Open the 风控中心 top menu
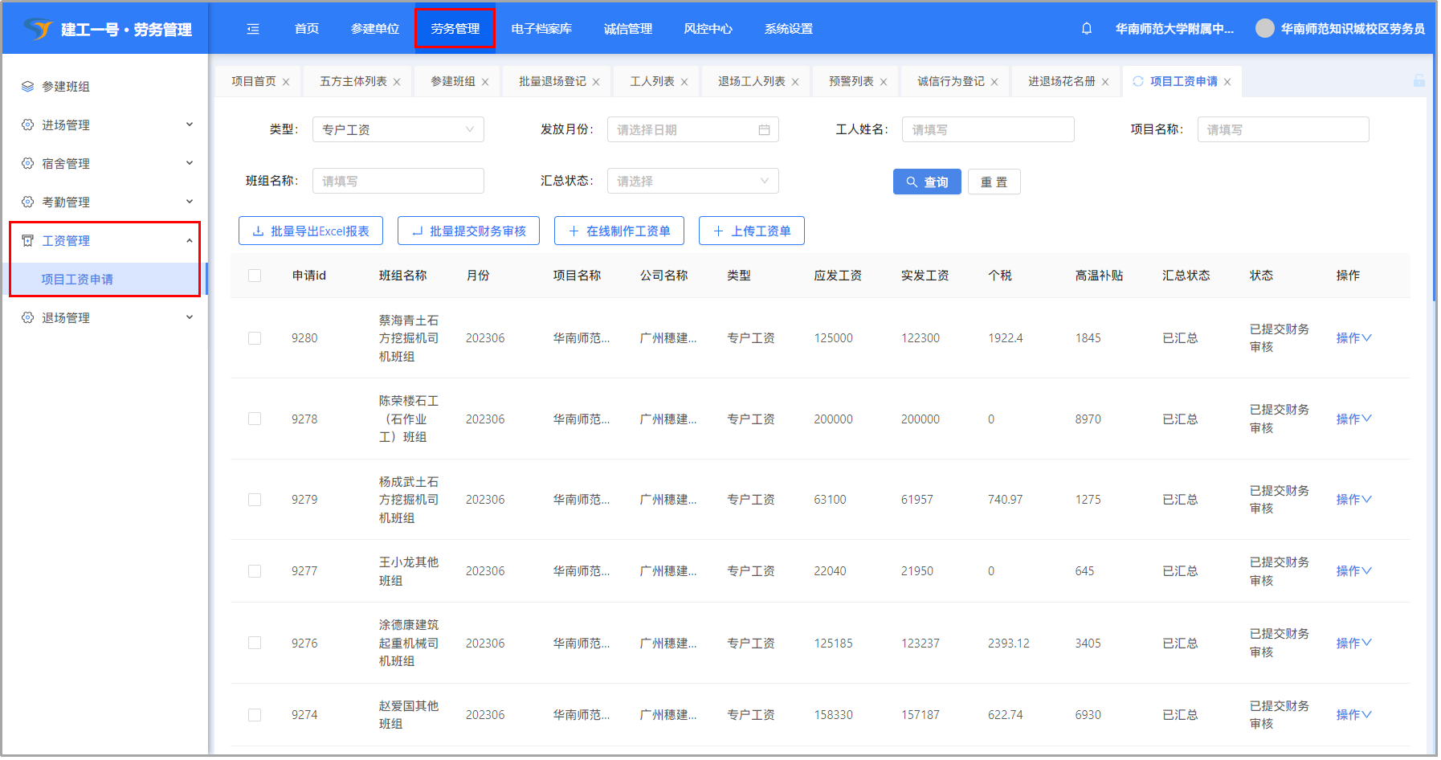The image size is (1441, 760). pos(708,29)
